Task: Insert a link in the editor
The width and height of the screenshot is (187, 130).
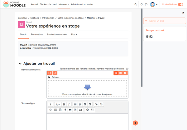Action: [x=96, y=104]
